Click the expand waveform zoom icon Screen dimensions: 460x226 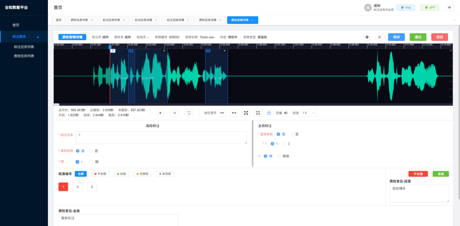coord(246,113)
